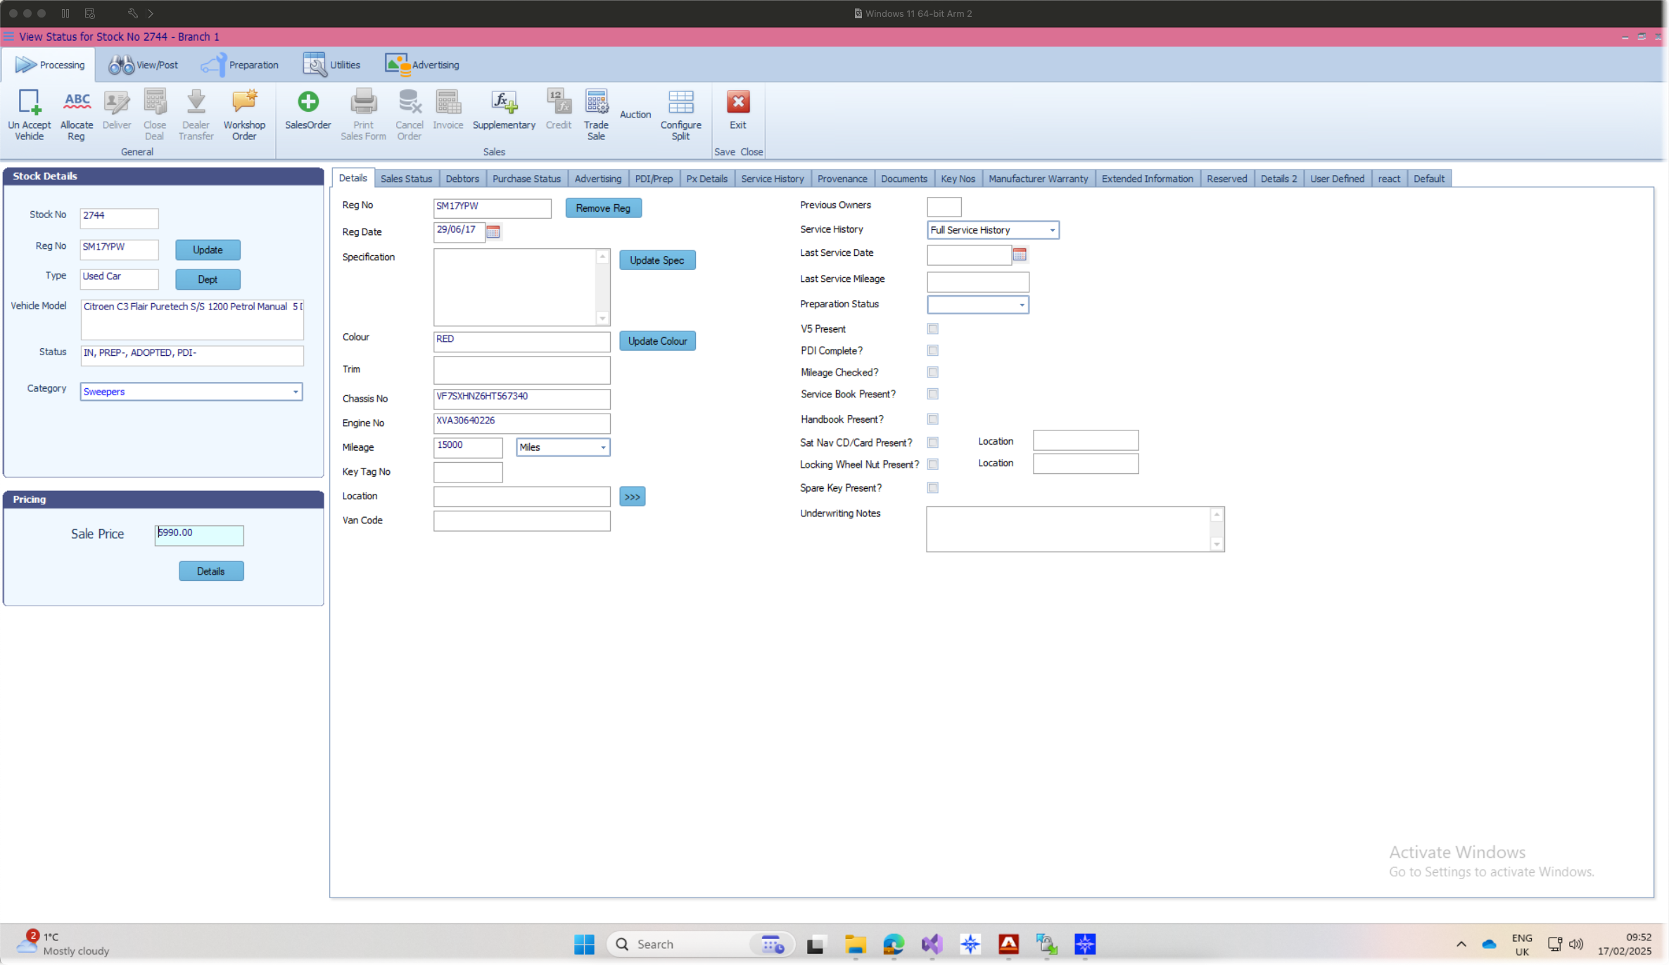Viewport: 1669px width, 965px height.
Task: Click the Trade Sale calculator icon
Action: 595,103
